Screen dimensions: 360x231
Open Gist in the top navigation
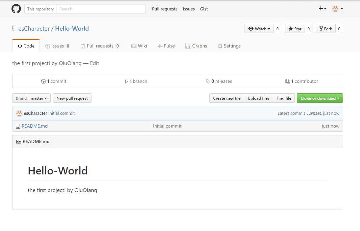click(x=204, y=9)
